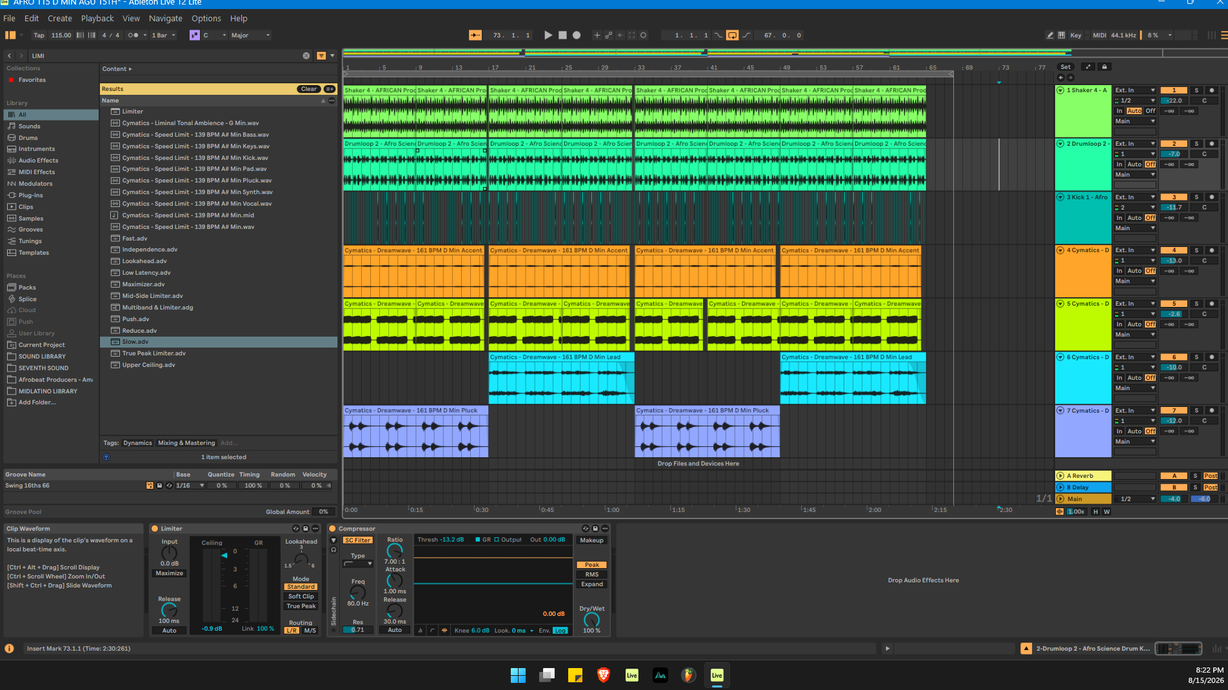
Task: Open track 1 Ext. In input dropdown
Action: coord(1135,90)
